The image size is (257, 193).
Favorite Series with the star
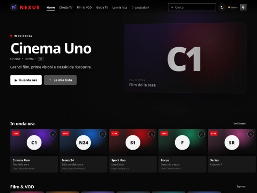tap(251, 134)
